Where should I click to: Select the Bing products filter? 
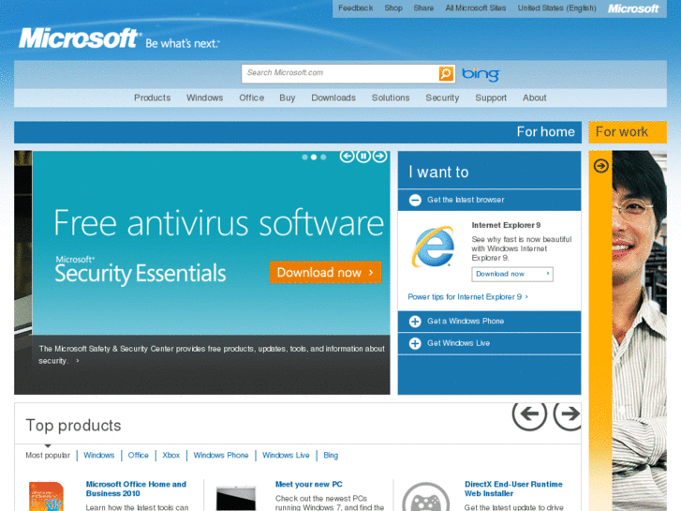331,456
